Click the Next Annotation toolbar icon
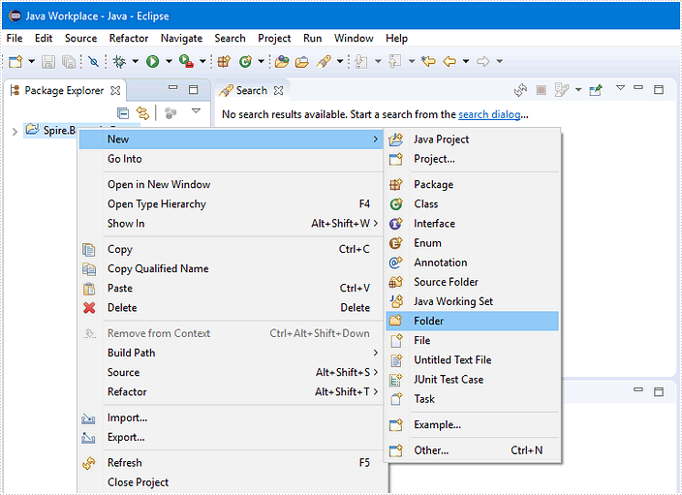Viewport: 682px width, 495px height. (361, 62)
